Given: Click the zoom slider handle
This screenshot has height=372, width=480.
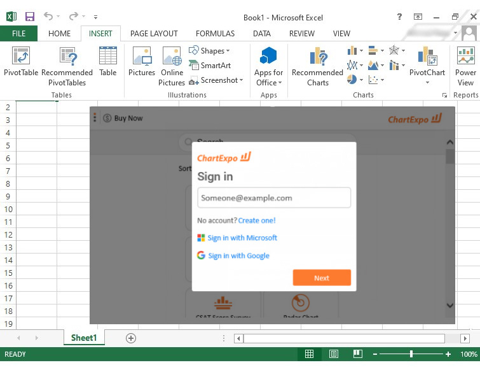Looking at the screenshot, I should [411, 354].
